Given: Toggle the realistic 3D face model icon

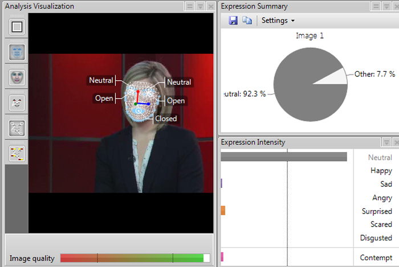Looking at the screenshot, I should click(x=17, y=77).
